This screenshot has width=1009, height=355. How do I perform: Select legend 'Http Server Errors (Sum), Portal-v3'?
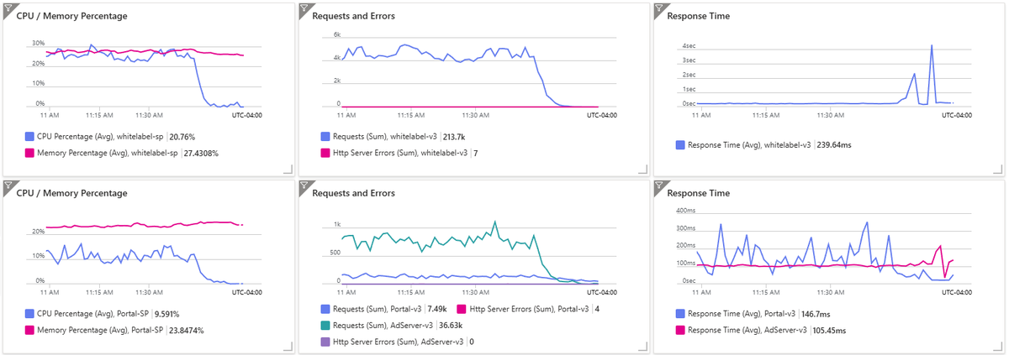(x=528, y=308)
